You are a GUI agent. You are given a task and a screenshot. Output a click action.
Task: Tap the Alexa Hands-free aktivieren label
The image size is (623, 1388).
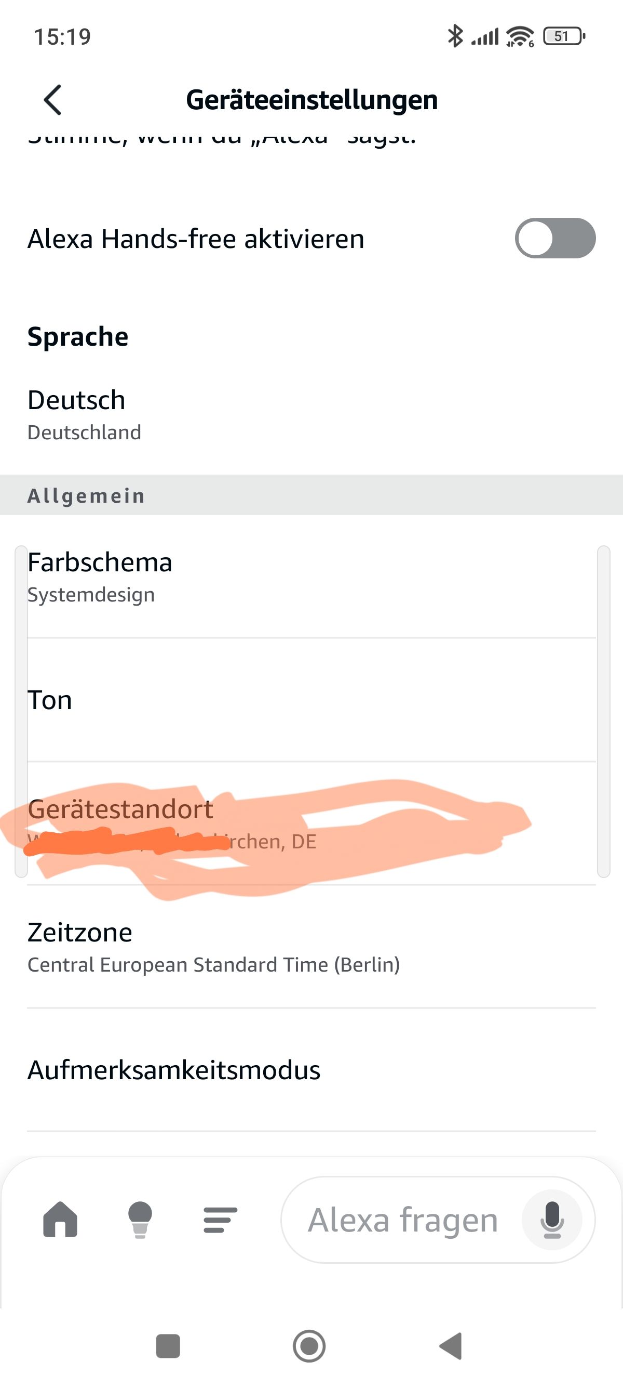[196, 239]
